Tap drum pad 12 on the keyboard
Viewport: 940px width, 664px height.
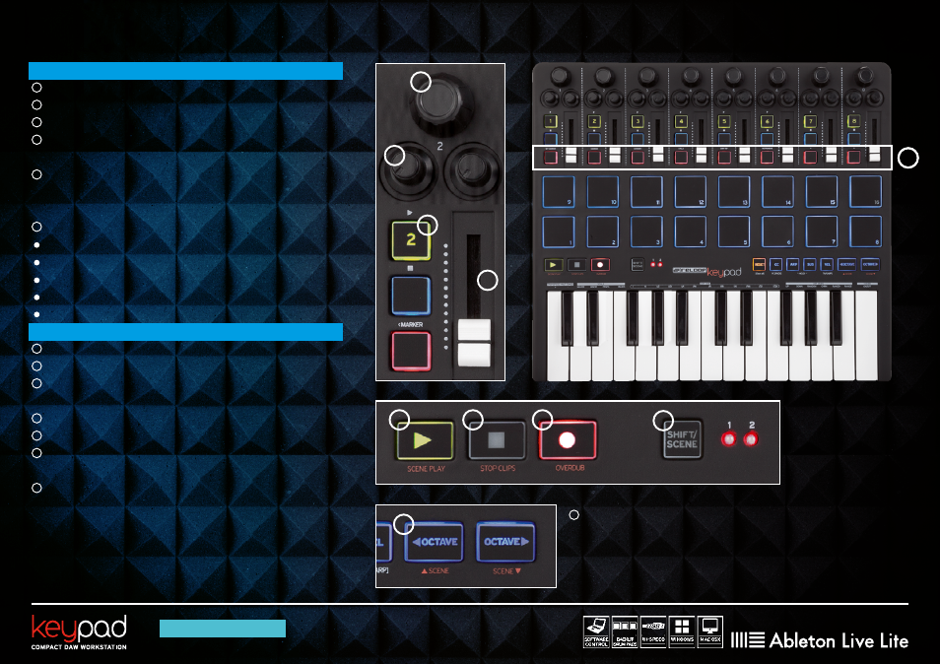click(x=690, y=192)
